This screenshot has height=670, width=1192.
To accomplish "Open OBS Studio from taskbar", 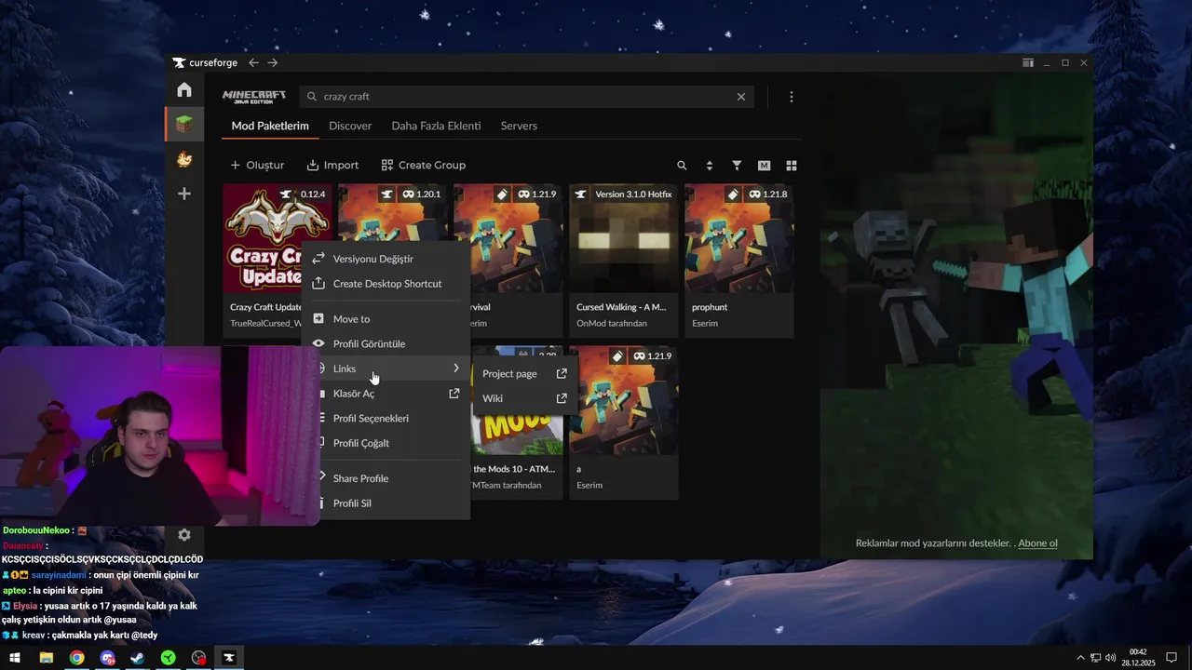I will pos(198,658).
